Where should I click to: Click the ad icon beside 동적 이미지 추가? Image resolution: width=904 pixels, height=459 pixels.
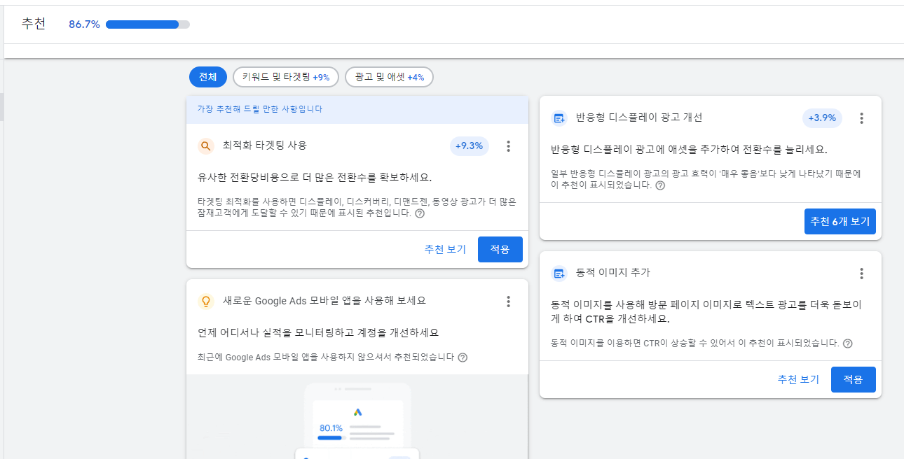[559, 274]
